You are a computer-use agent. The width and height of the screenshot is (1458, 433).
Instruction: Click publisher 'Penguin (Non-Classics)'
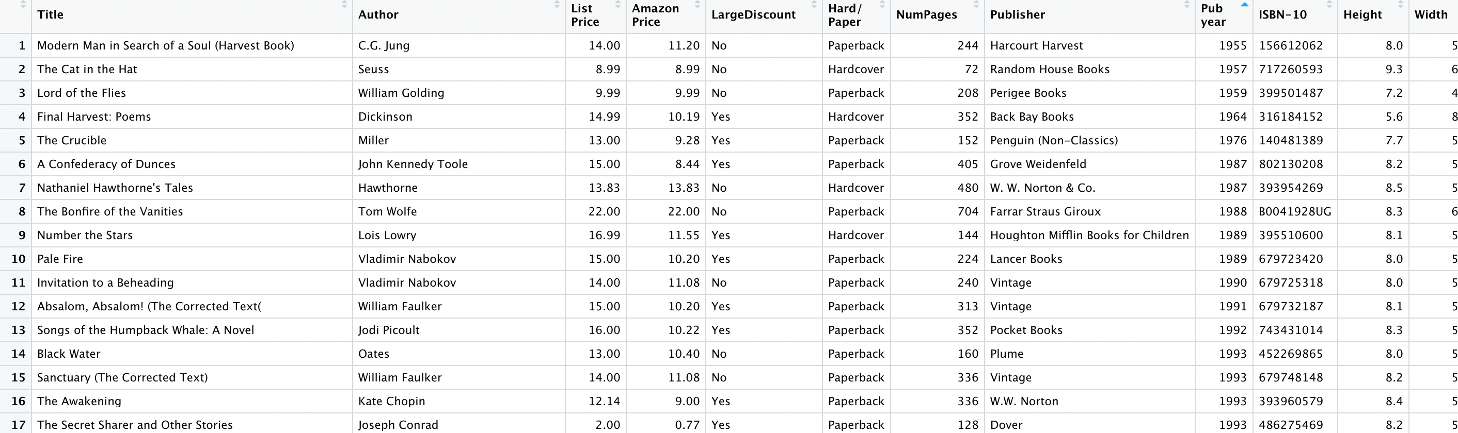point(1054,140)
